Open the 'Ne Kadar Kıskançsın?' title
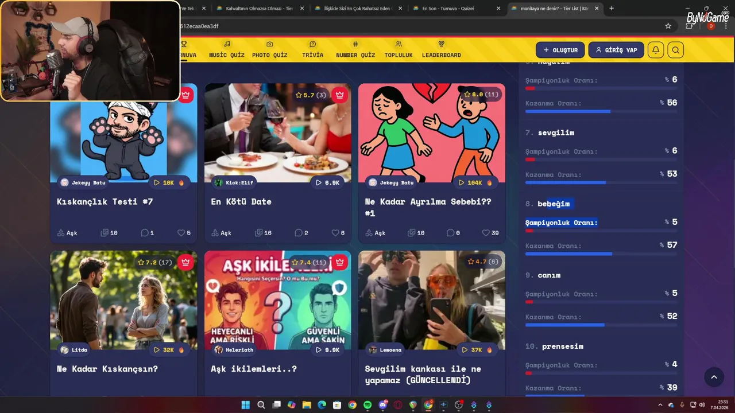The height and width of the screenshot is (413, 735). [x=107, y=368]
